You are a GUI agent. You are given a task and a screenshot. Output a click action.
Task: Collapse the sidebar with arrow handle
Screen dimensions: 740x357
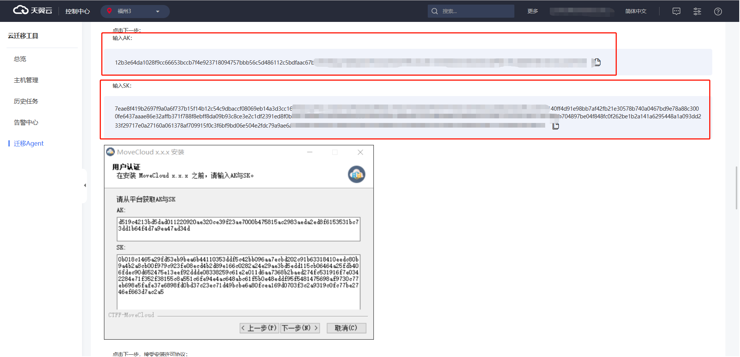[85, 186]
